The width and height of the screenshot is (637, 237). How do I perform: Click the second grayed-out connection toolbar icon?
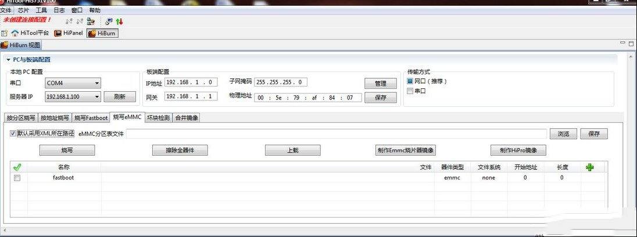80,21
